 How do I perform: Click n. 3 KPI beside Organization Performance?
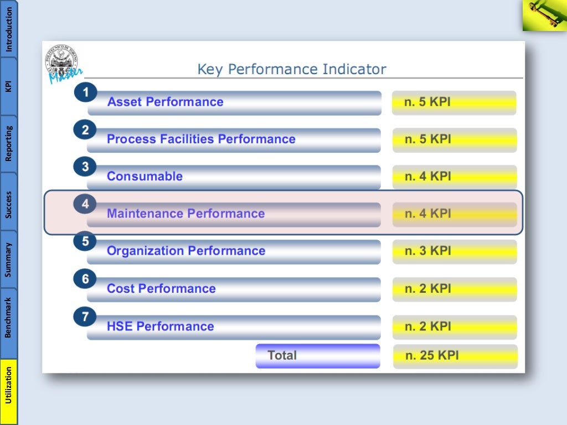pos(455,252)
